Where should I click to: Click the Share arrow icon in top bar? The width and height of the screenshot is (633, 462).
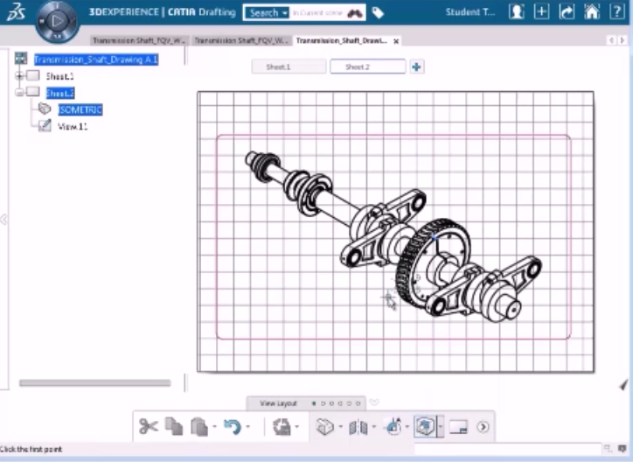567,12
